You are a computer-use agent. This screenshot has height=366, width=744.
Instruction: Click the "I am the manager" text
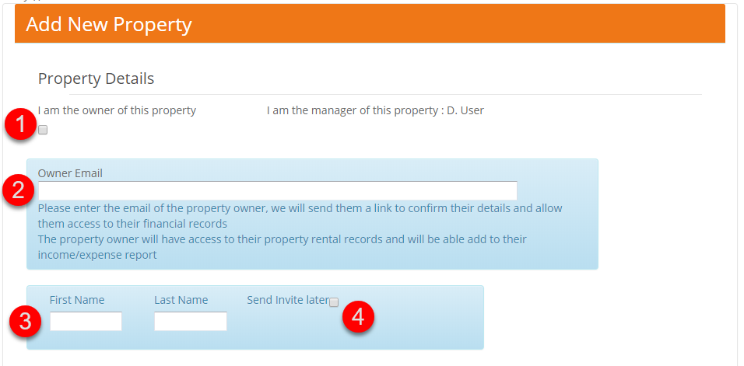coord(352,110)
